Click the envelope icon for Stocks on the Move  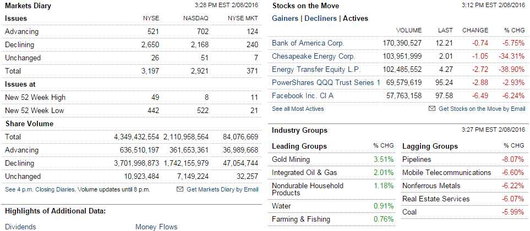click(x=431, y=109)
